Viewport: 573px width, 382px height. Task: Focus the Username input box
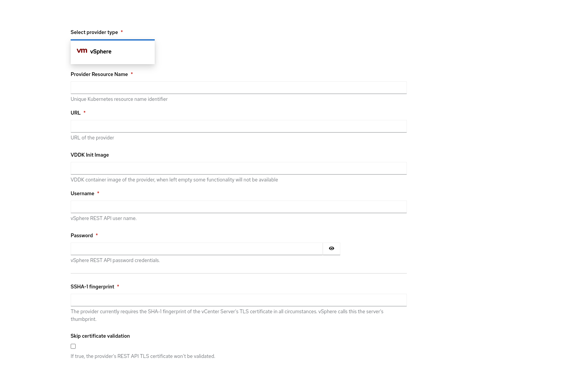238,207
